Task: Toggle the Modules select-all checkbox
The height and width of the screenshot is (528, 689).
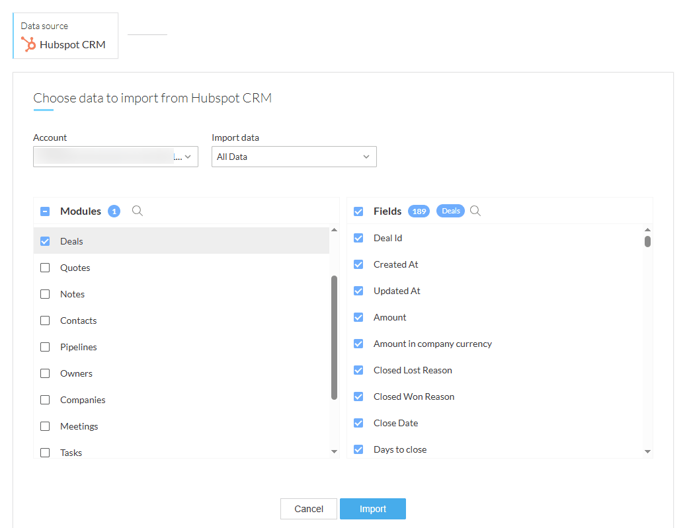Action: coord(45,211)
